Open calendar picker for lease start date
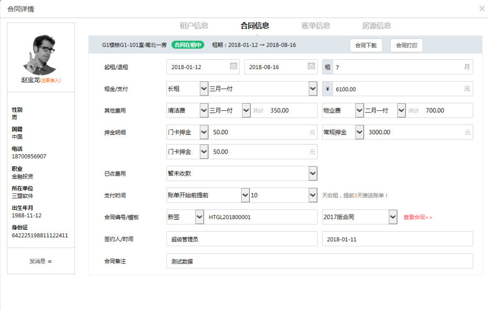 click(234, 66)
